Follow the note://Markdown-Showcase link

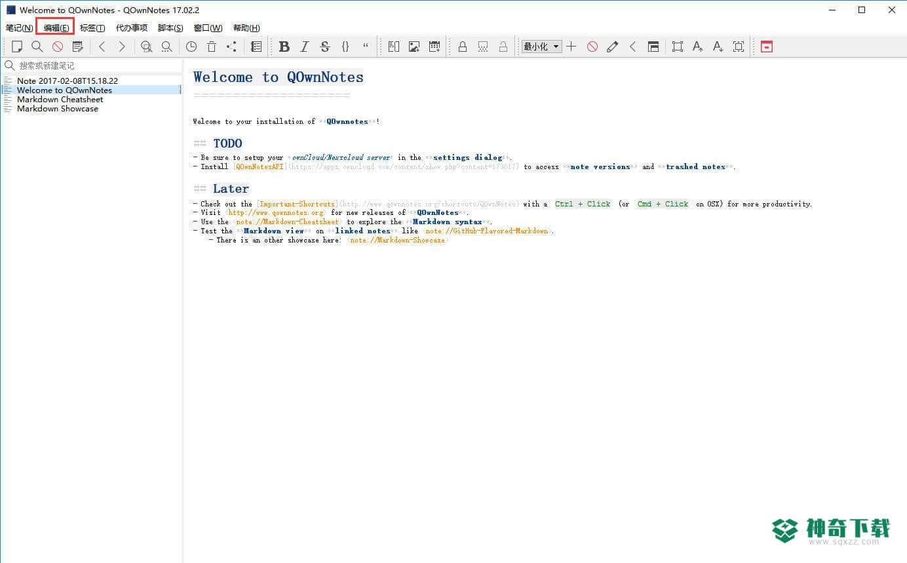(397, 241)
